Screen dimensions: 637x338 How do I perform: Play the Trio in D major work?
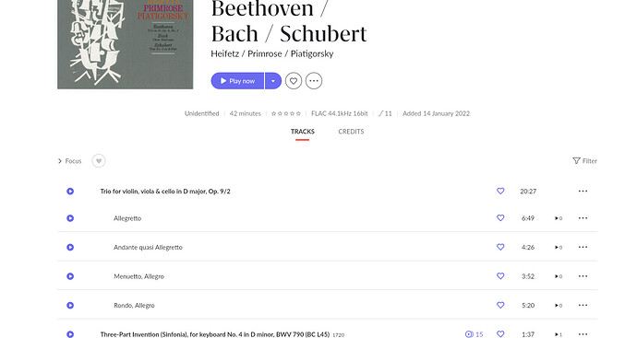pyautogui.click(x=70, y=191)
